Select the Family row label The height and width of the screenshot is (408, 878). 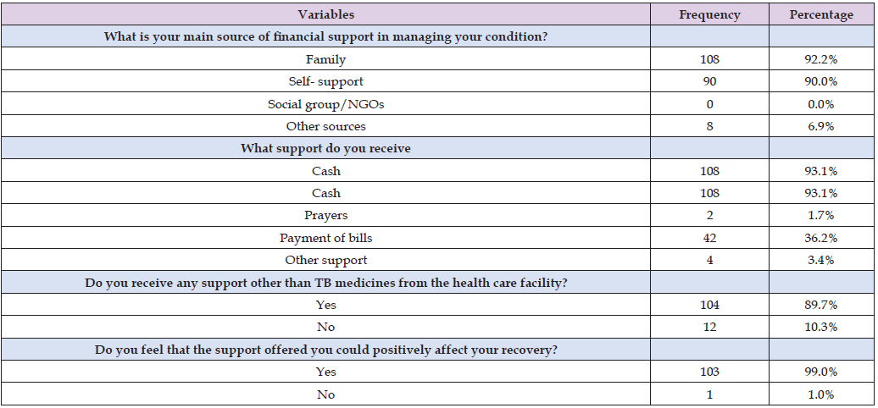[325, 59]
